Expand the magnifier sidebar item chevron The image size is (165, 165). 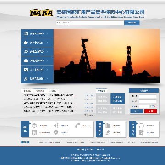click(x=47, y=52)
